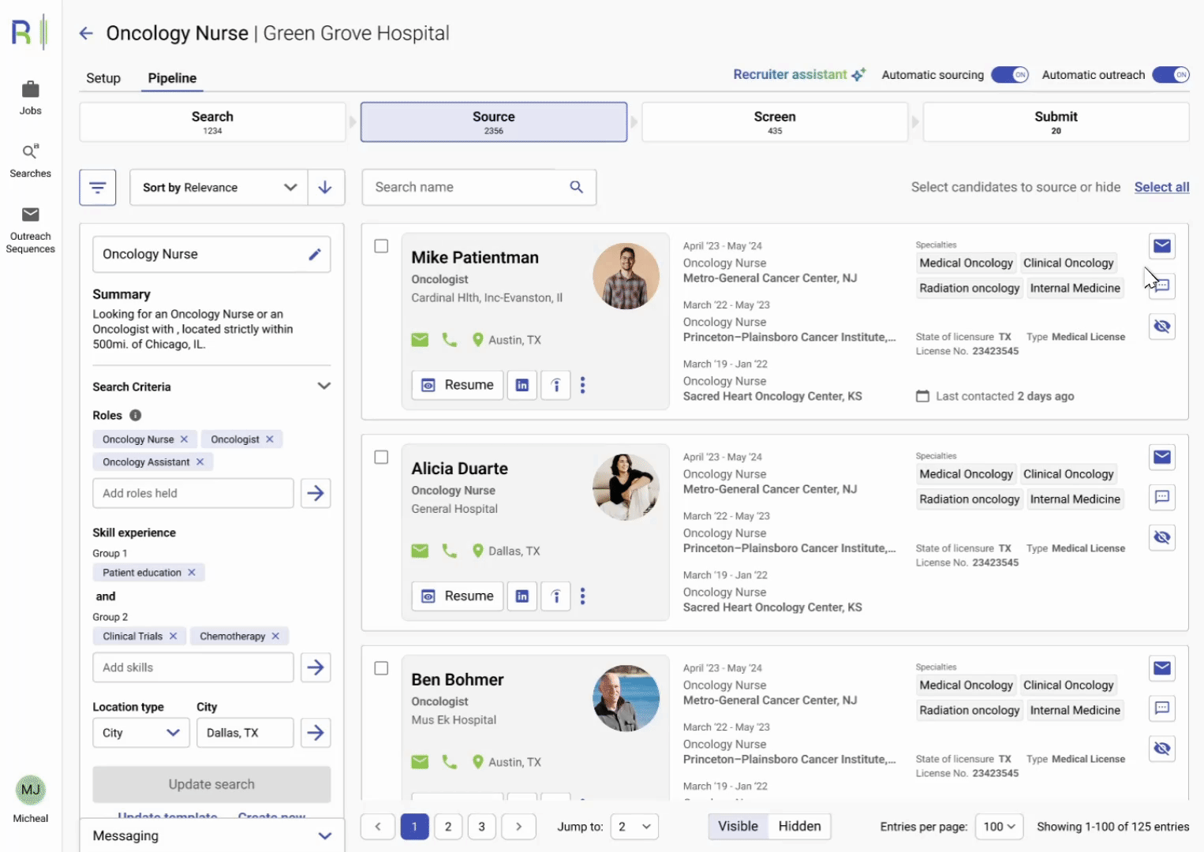
Task: Open Entries per page dropdown
Action: 1000,827
